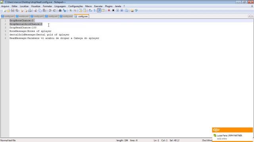
Task: Click the dentalGoldMessage line
Action: pos(39,35)
